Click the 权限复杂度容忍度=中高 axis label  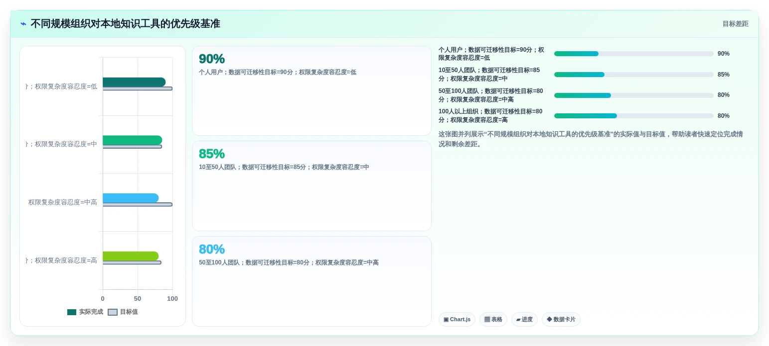[63, 202]
